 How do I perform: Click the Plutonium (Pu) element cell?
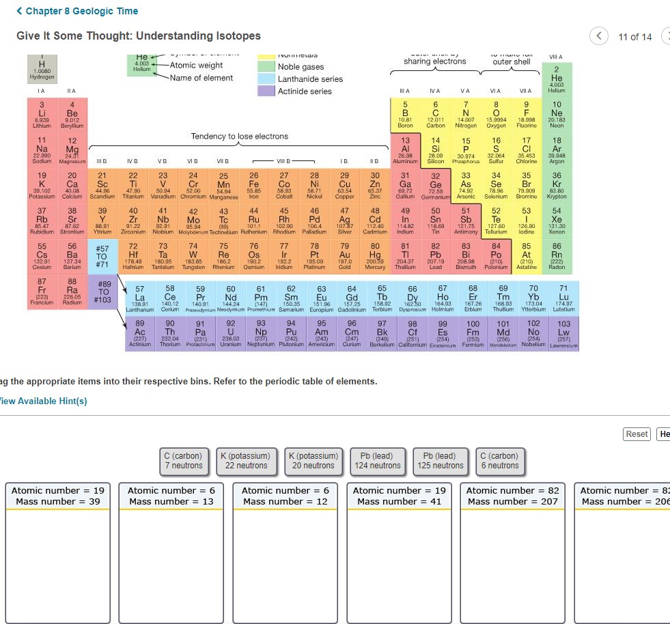click(x=292, y=334)
